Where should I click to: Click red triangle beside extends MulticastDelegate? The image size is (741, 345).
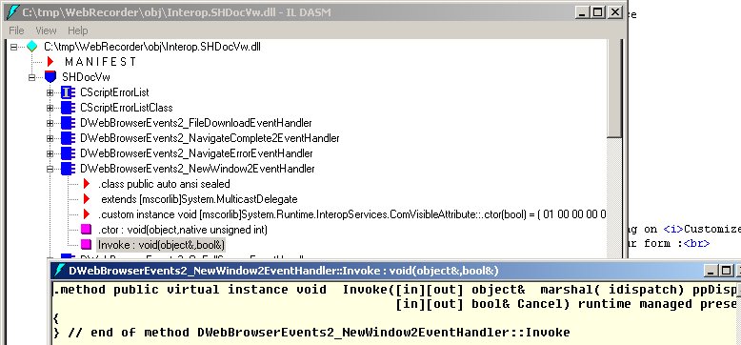pos(87,199)
